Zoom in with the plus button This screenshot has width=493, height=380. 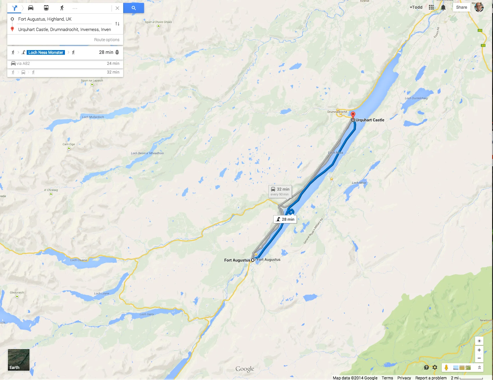click(x=479, y=350)
